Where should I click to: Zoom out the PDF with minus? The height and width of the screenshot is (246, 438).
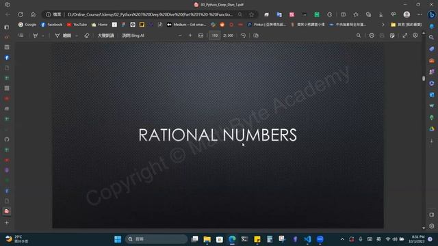(180, 36)
